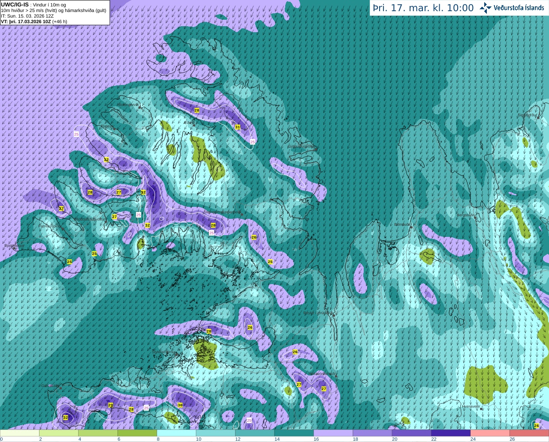Click the Stykkishólmur station marker
Image resolution: width=549 pixels, height=442 pixels.
[176, 354]
